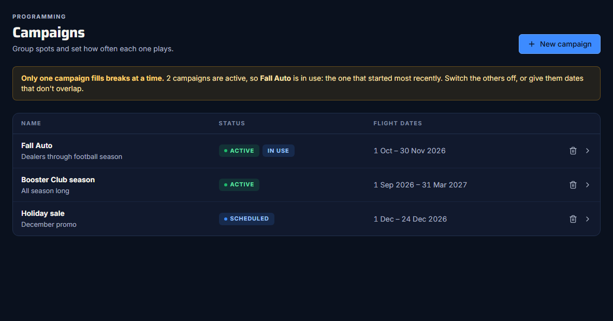Select the Holiday sale campaign name
613x321 pixels.
(42, 213)
